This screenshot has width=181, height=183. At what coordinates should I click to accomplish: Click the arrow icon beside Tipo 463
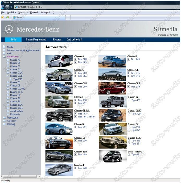click(x=129, y=100)
